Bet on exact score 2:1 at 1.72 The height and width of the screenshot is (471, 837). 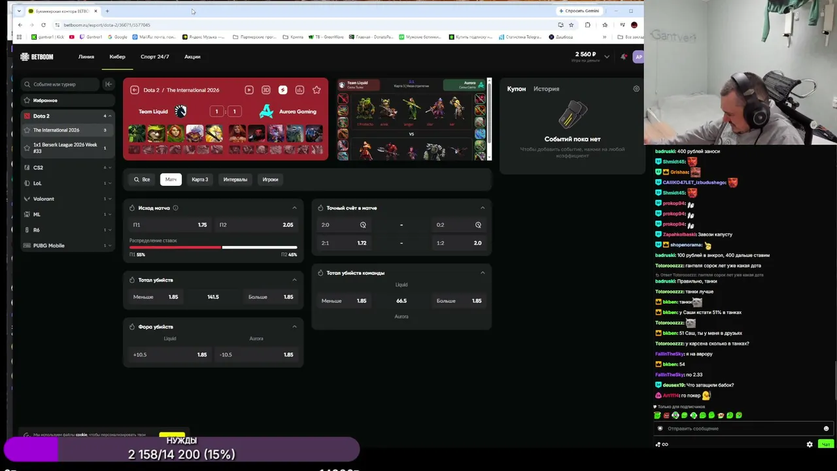coord(344,243)
